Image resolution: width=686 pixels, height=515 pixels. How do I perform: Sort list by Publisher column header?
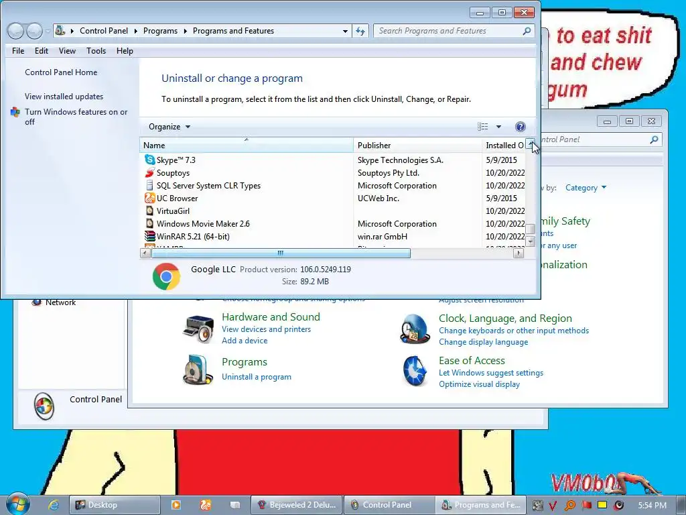point(417,146)
